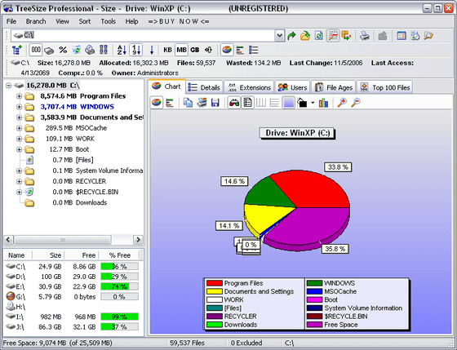
Task: Open the Tools menu
Action: (x=108, y=21)
